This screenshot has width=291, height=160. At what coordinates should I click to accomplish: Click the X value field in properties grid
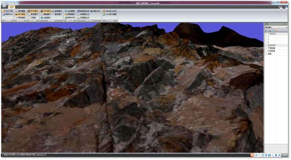click(x=282, y=37)
